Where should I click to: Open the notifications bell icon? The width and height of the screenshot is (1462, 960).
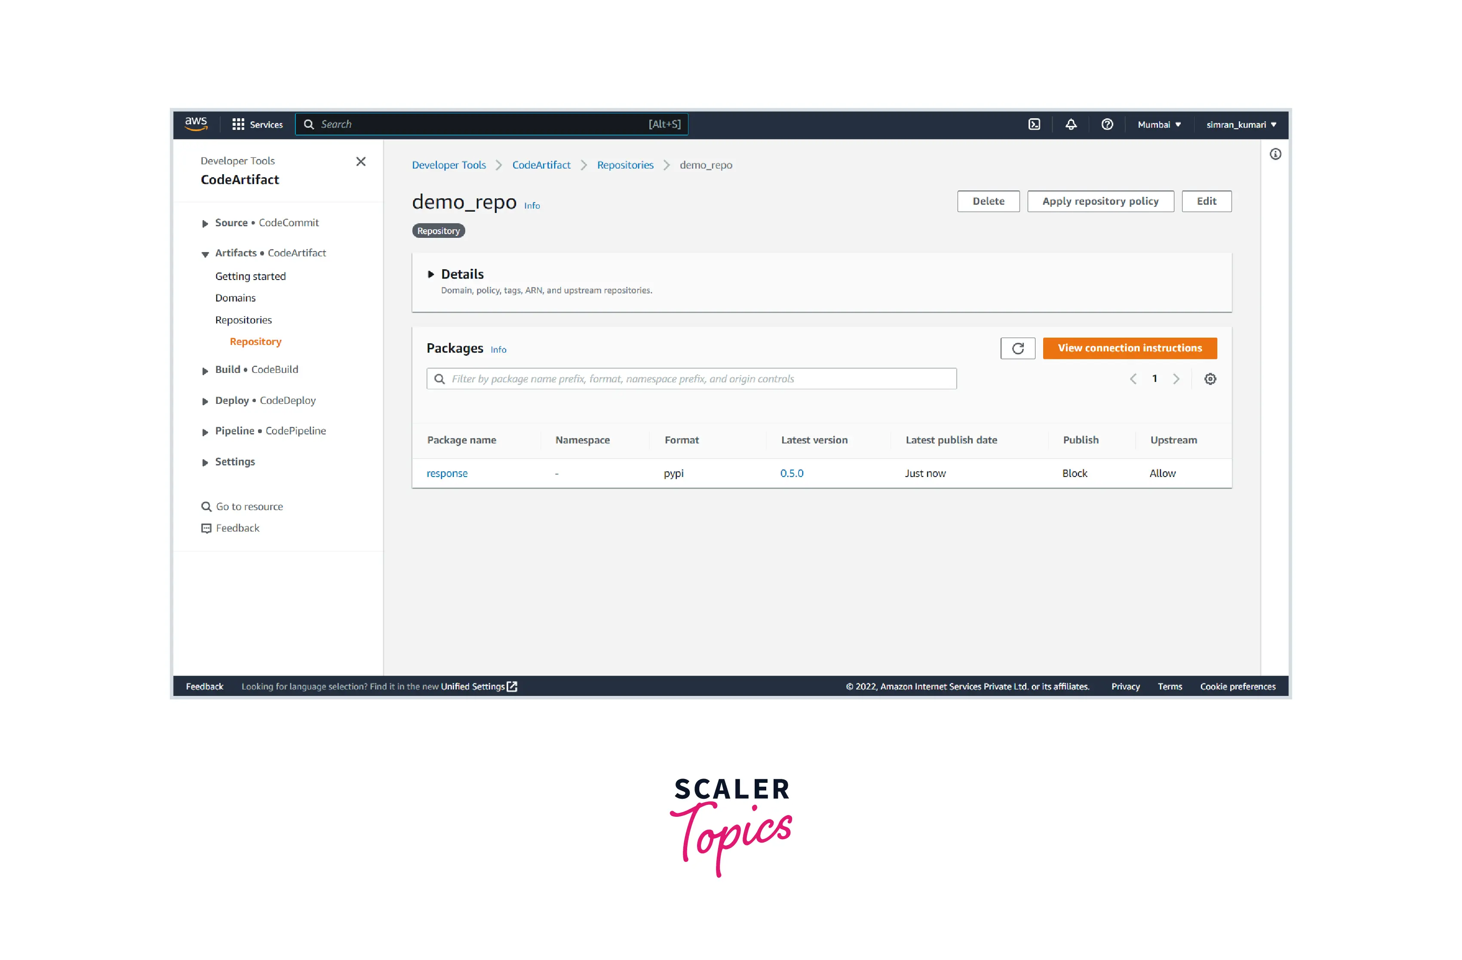[x=1071, y=125]
